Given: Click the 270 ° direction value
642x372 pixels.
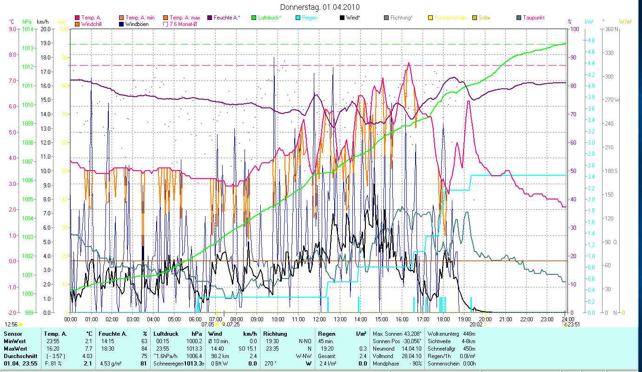Looking at the screenshot, I should pos(271,364).
